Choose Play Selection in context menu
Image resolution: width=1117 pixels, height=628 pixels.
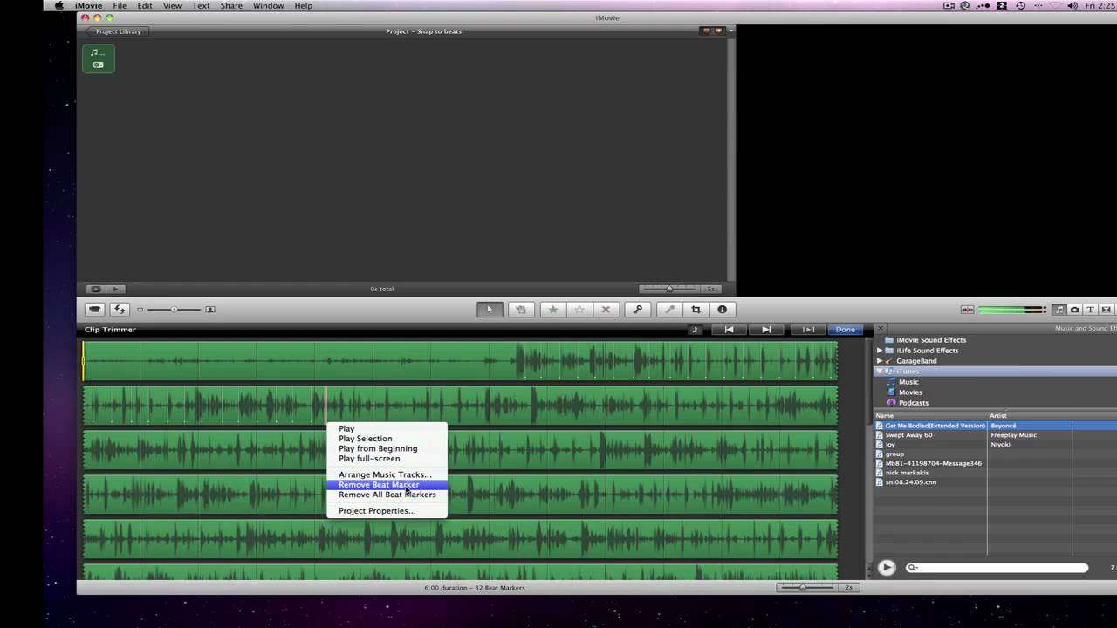tap(387, 439)
